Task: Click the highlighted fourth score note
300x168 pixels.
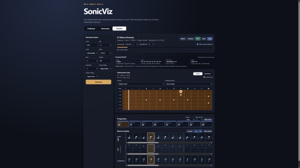Action: 151,137
